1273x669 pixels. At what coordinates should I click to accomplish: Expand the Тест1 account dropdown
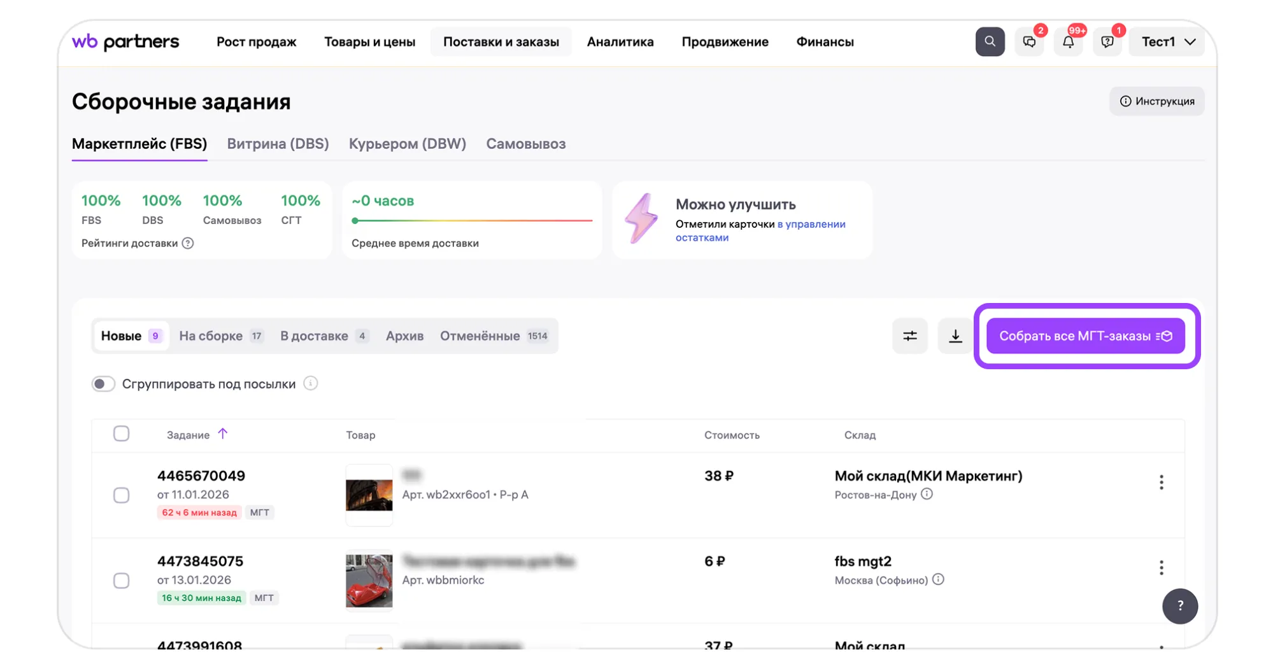[x=1167, y=42]
